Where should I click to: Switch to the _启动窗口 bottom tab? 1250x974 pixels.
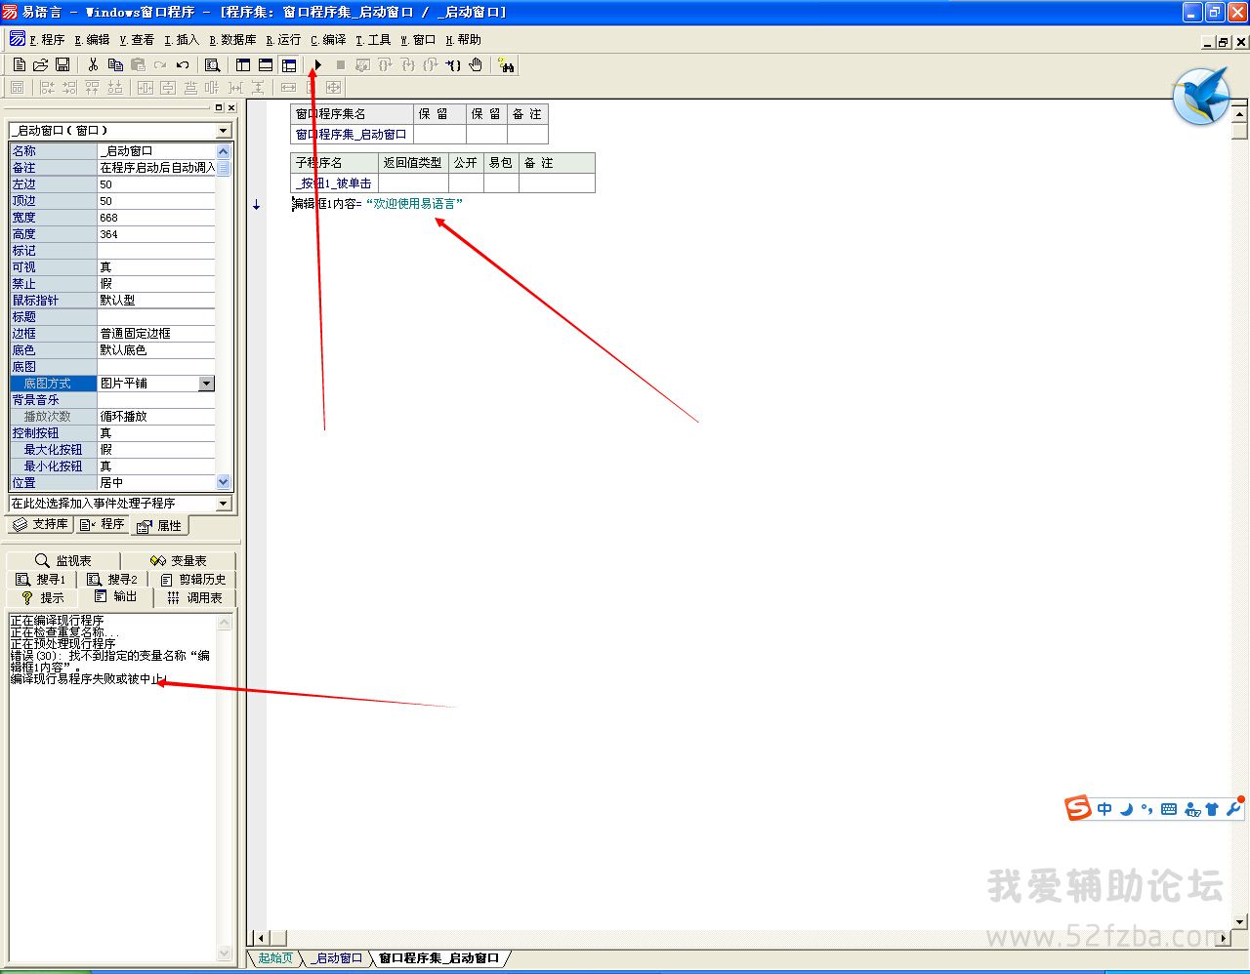[338, 958]
